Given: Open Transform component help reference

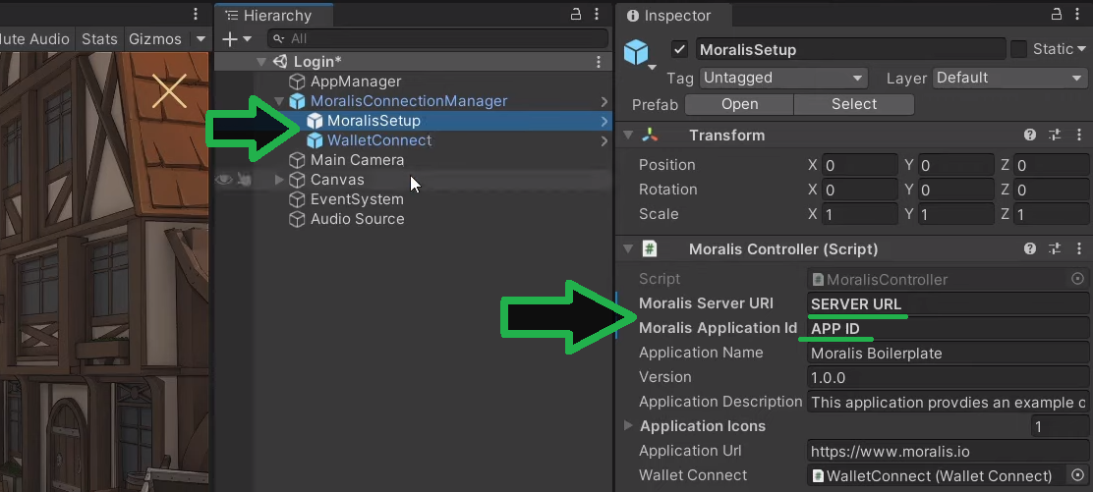Looking at the screenshot, I should [1029, 136].
